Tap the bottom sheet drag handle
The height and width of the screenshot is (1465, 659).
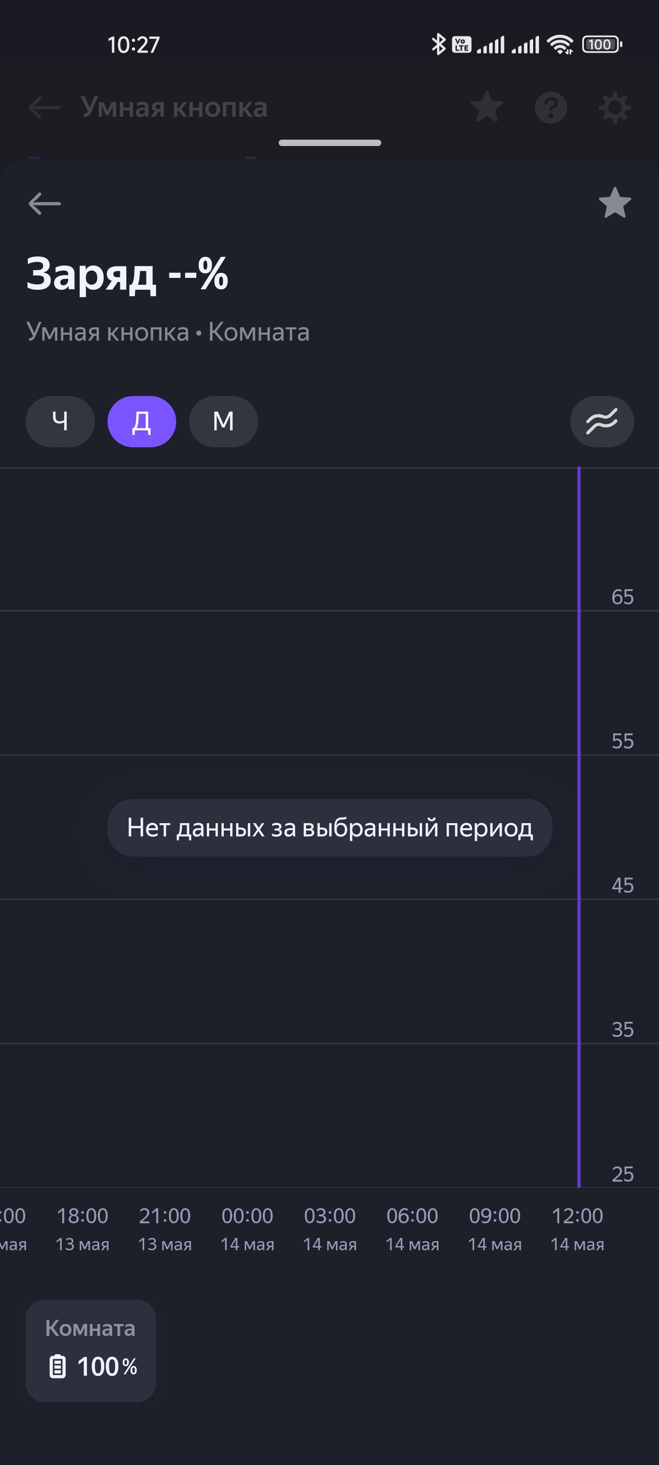[x=330, y=143]
